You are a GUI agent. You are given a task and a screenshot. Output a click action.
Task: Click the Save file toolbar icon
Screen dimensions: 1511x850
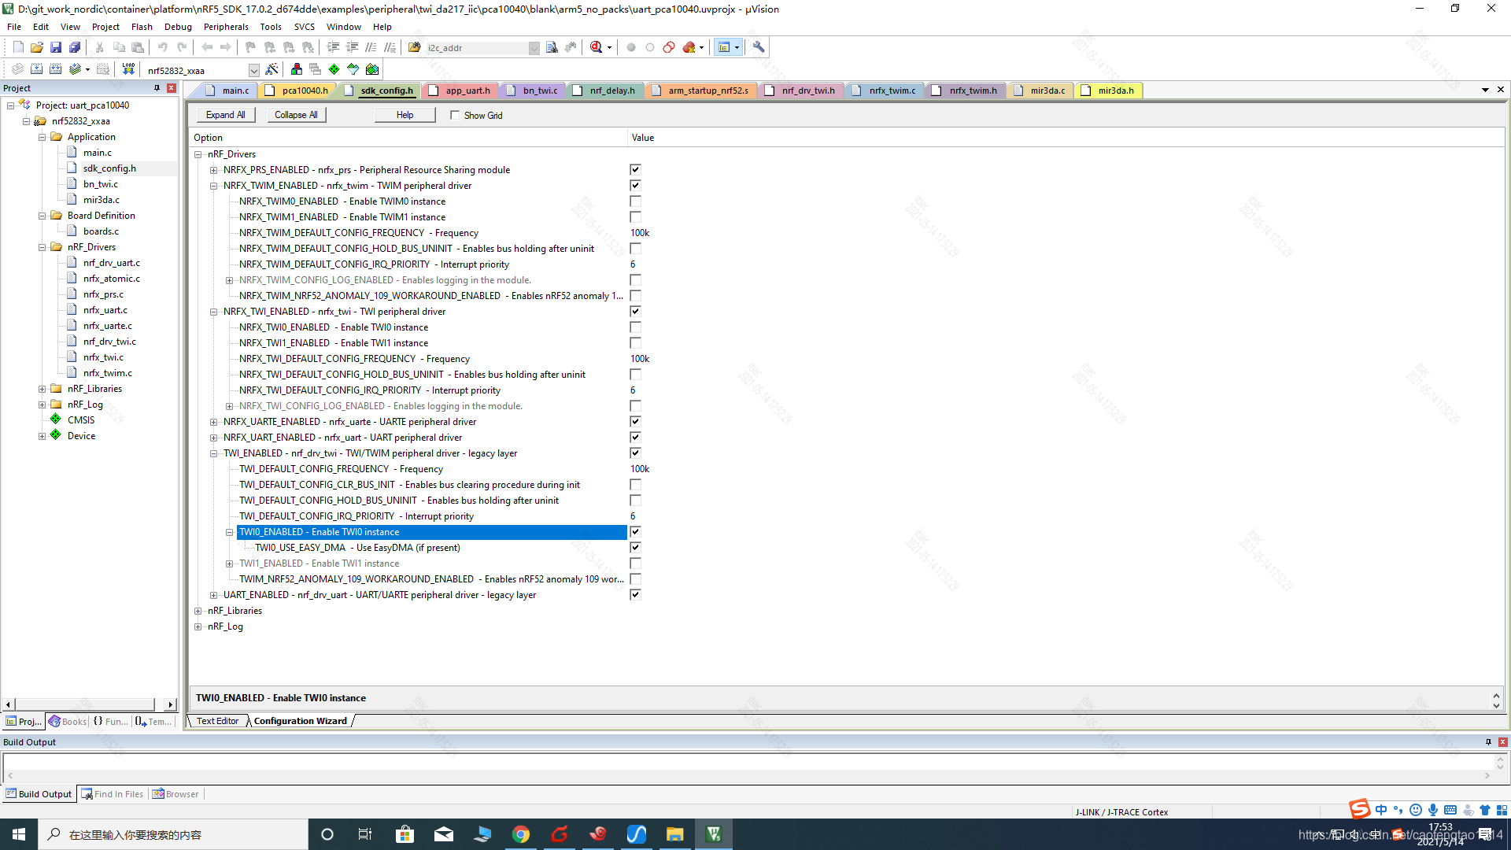[56, 47]
